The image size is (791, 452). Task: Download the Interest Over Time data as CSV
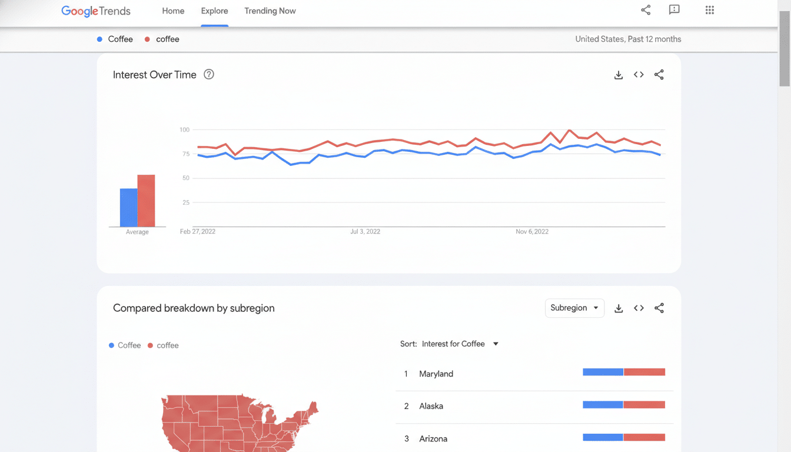[x=618, y=75]
